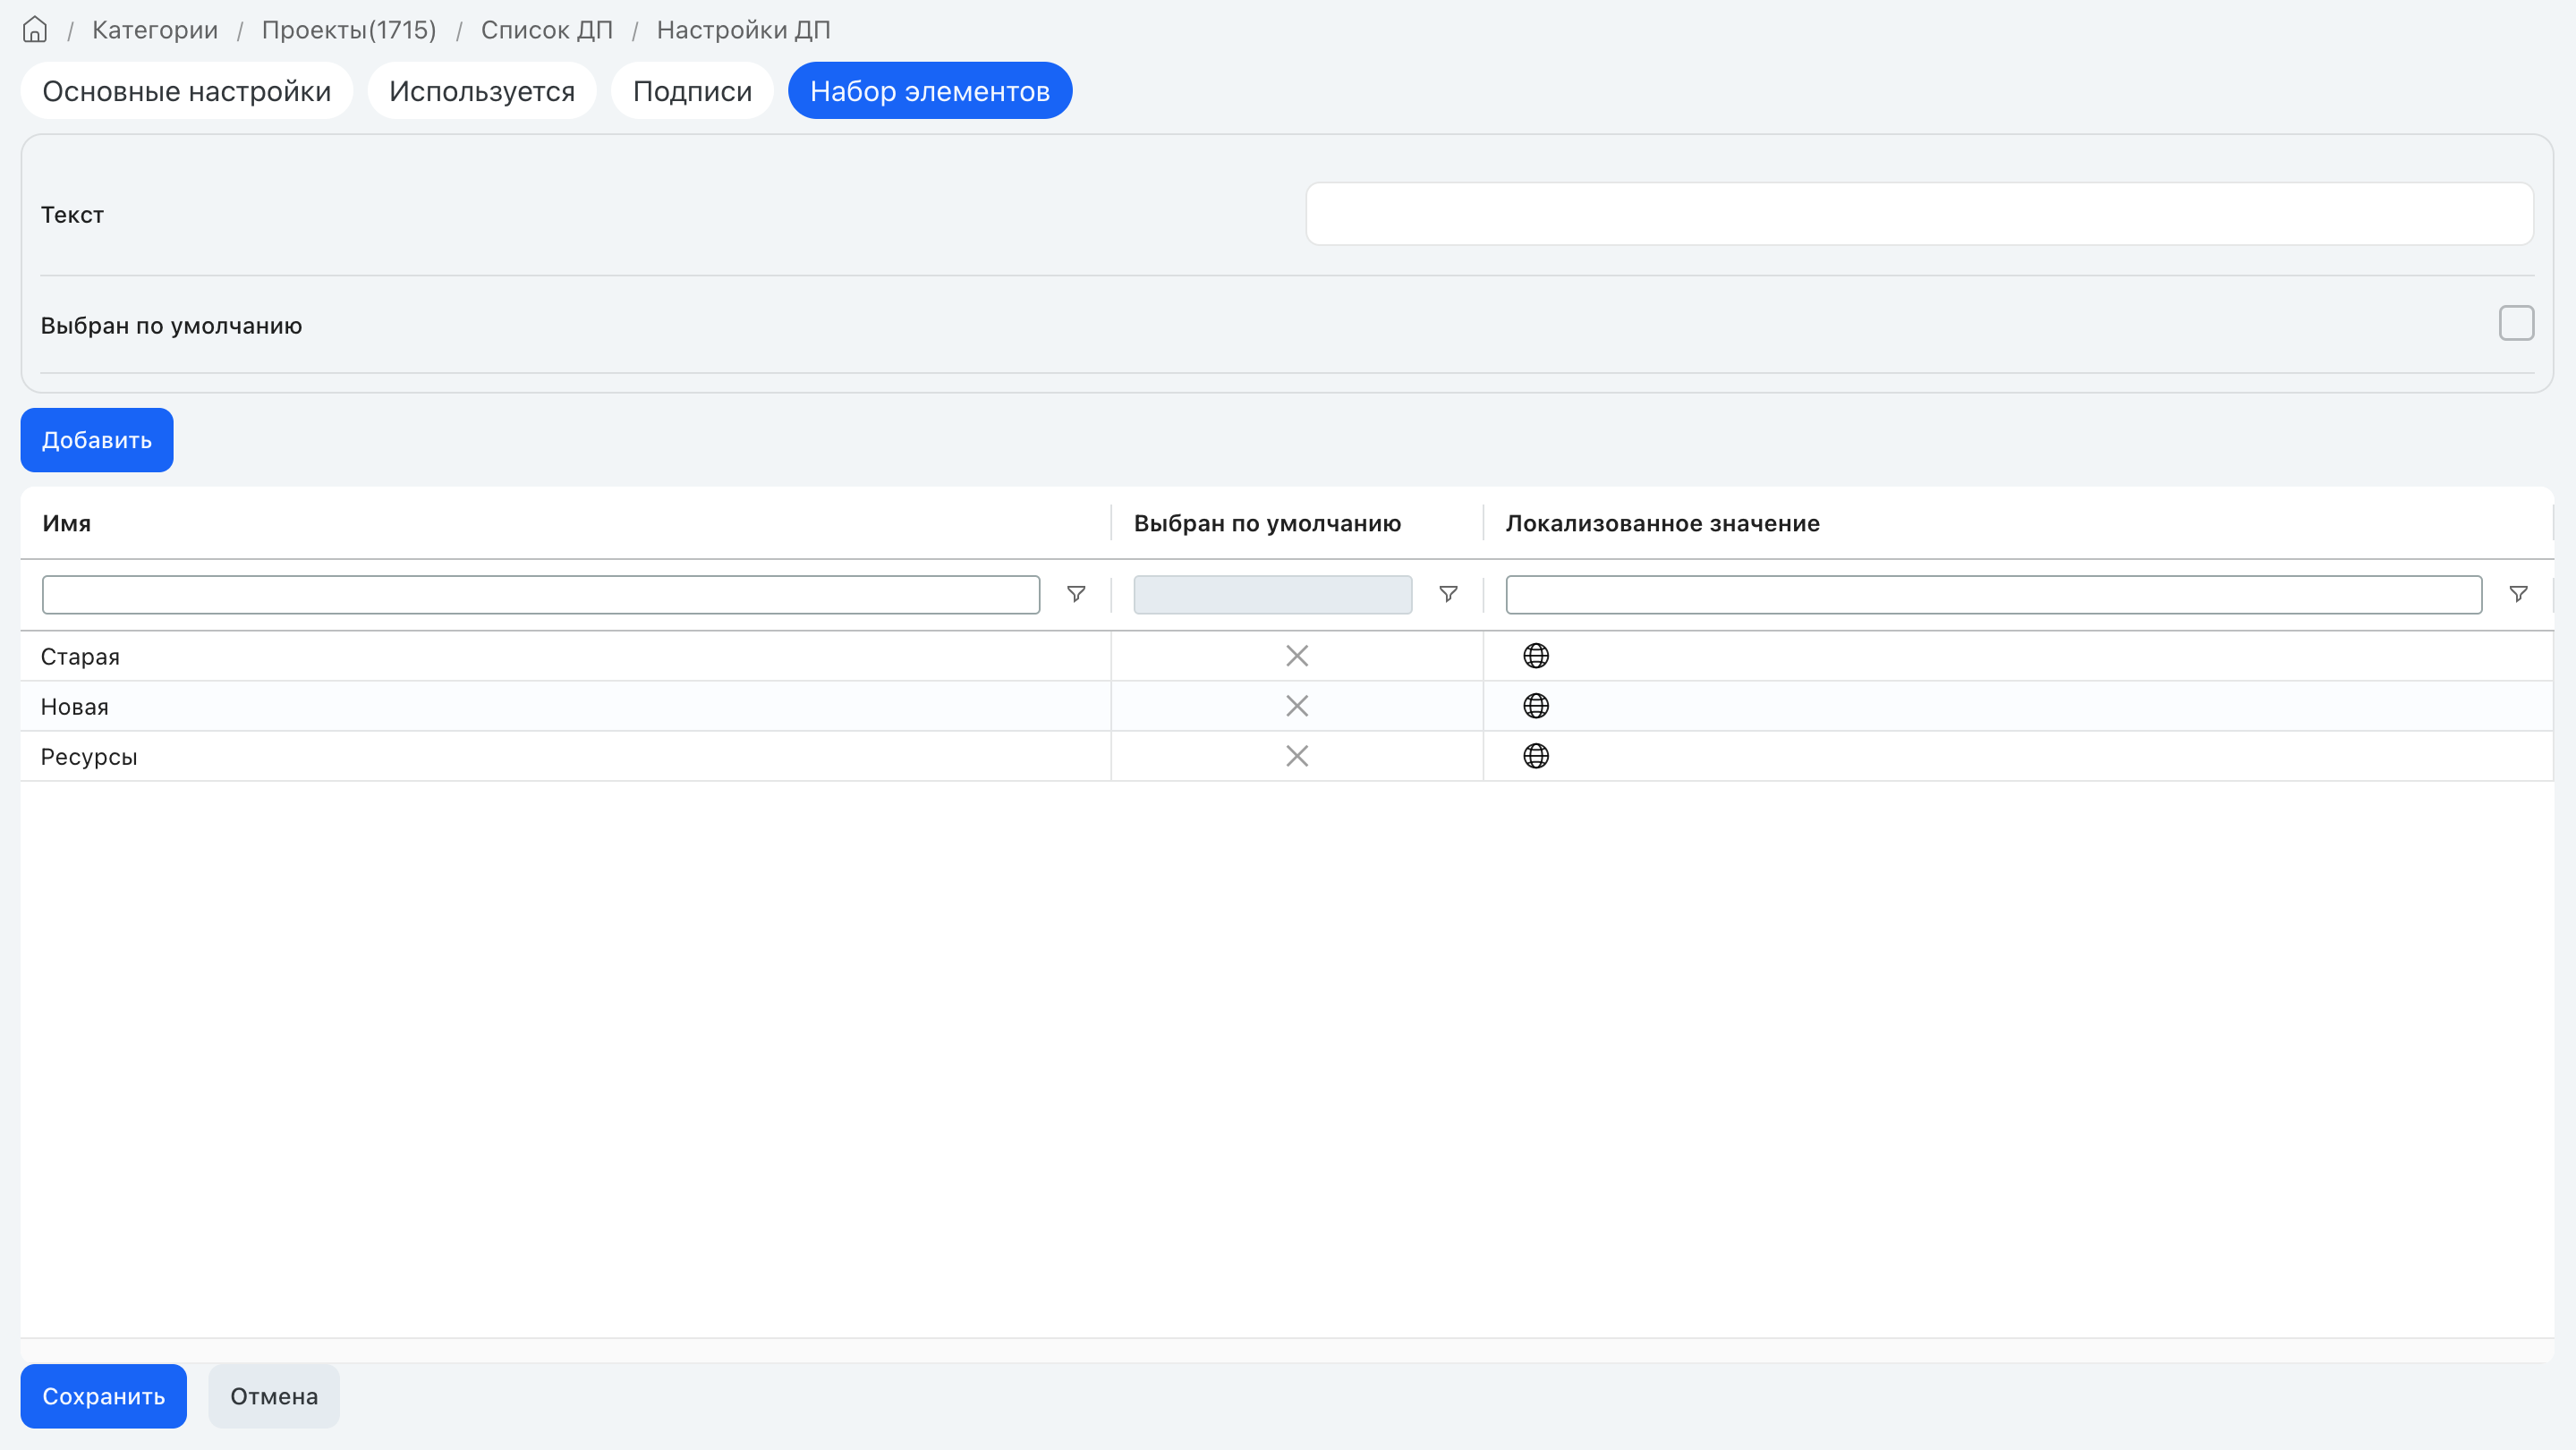This screenshot has width=2576, height=1450.
Task: Go to home via breadcrumb house icon
Action: (x=35, y=30)
